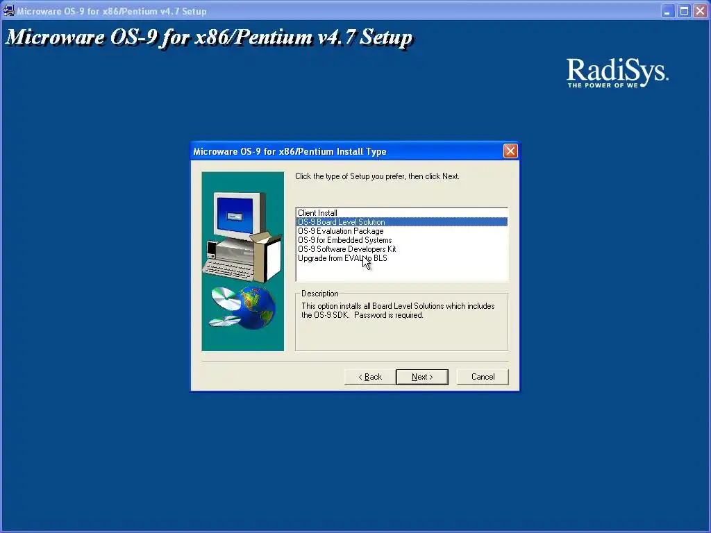
Task: Click the setup icon in main title bar
Action: pos(8,10)
